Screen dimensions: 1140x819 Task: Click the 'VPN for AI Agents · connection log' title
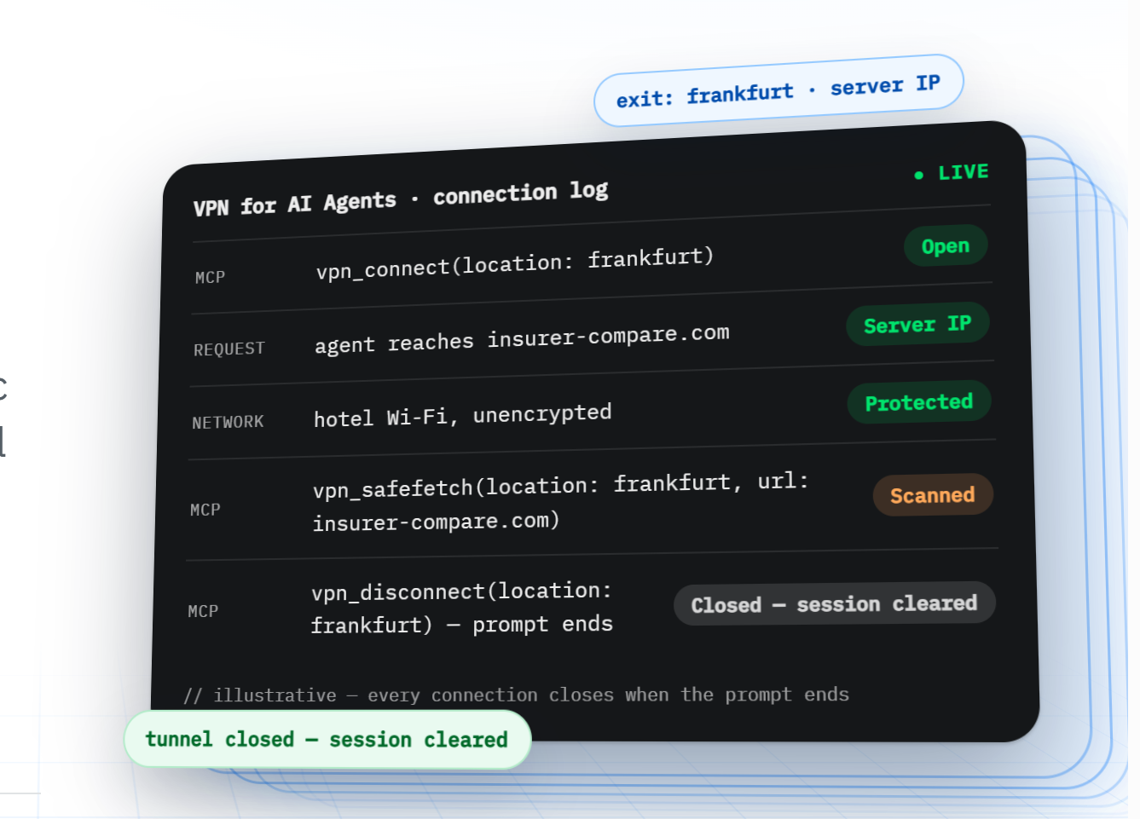tap(401, 199)
